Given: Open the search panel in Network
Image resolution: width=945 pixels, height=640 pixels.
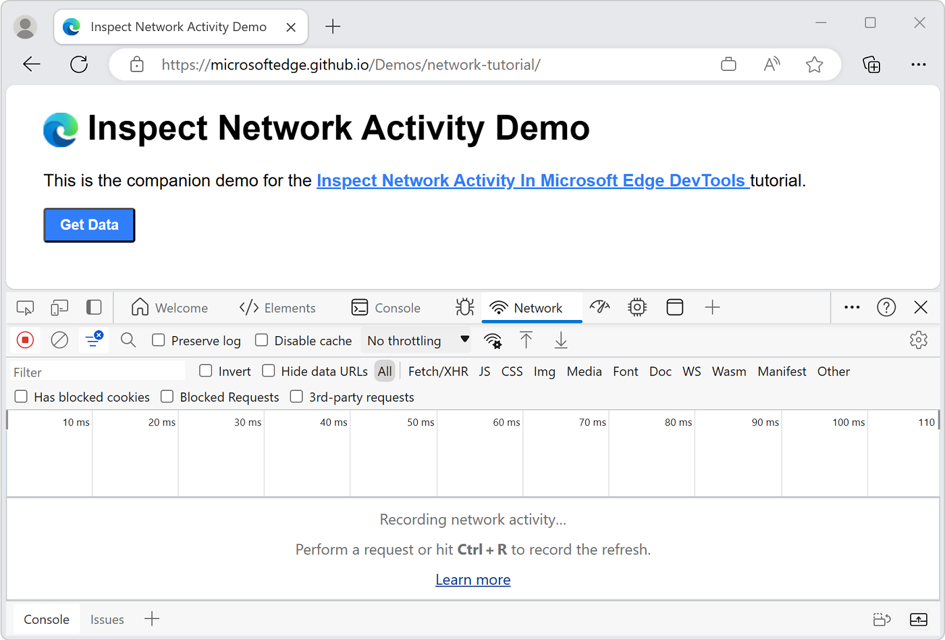Looking at the screenshot, I should point(128,340).
